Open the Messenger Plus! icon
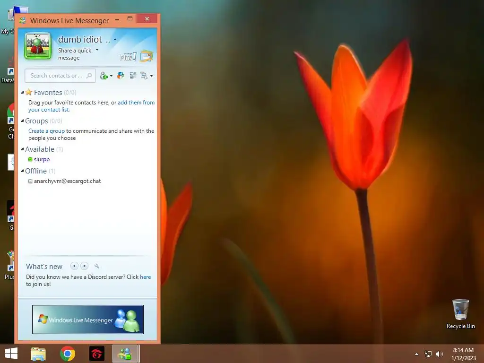Screen dimensions: 484x363 pos(128,57)
